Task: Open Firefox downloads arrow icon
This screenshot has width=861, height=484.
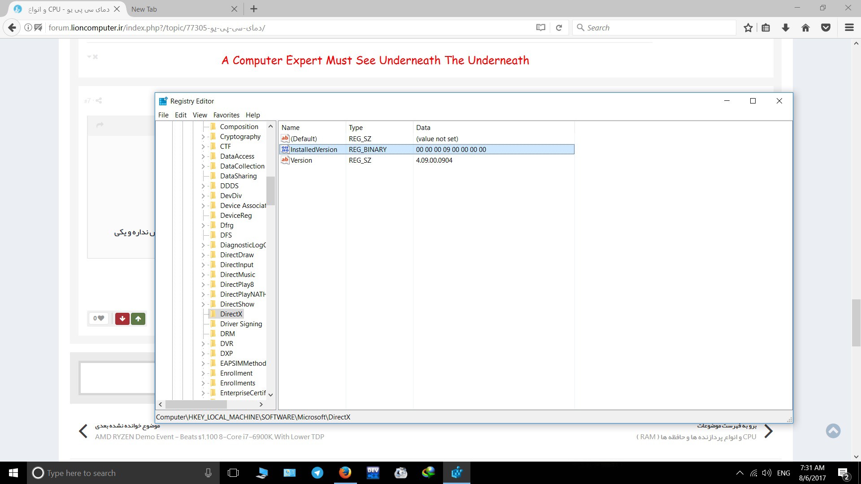Action: pyautogui.click(x=786, y=28)
